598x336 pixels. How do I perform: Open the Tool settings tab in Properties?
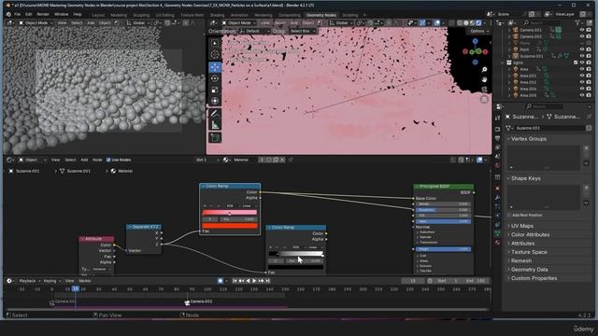pos(497,119)
